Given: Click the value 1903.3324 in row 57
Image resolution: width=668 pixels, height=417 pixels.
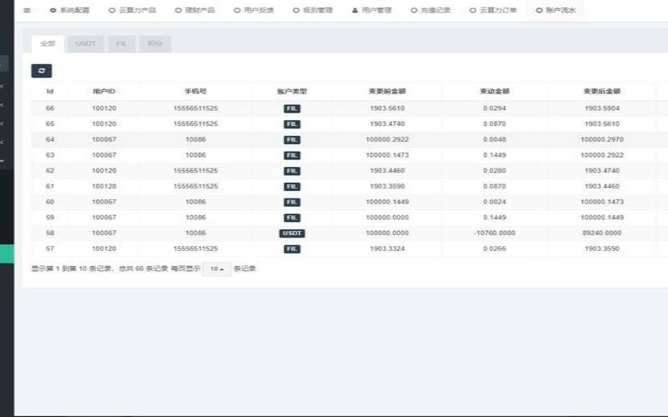Looking at the screenshot, I should [x=387, y=249].
